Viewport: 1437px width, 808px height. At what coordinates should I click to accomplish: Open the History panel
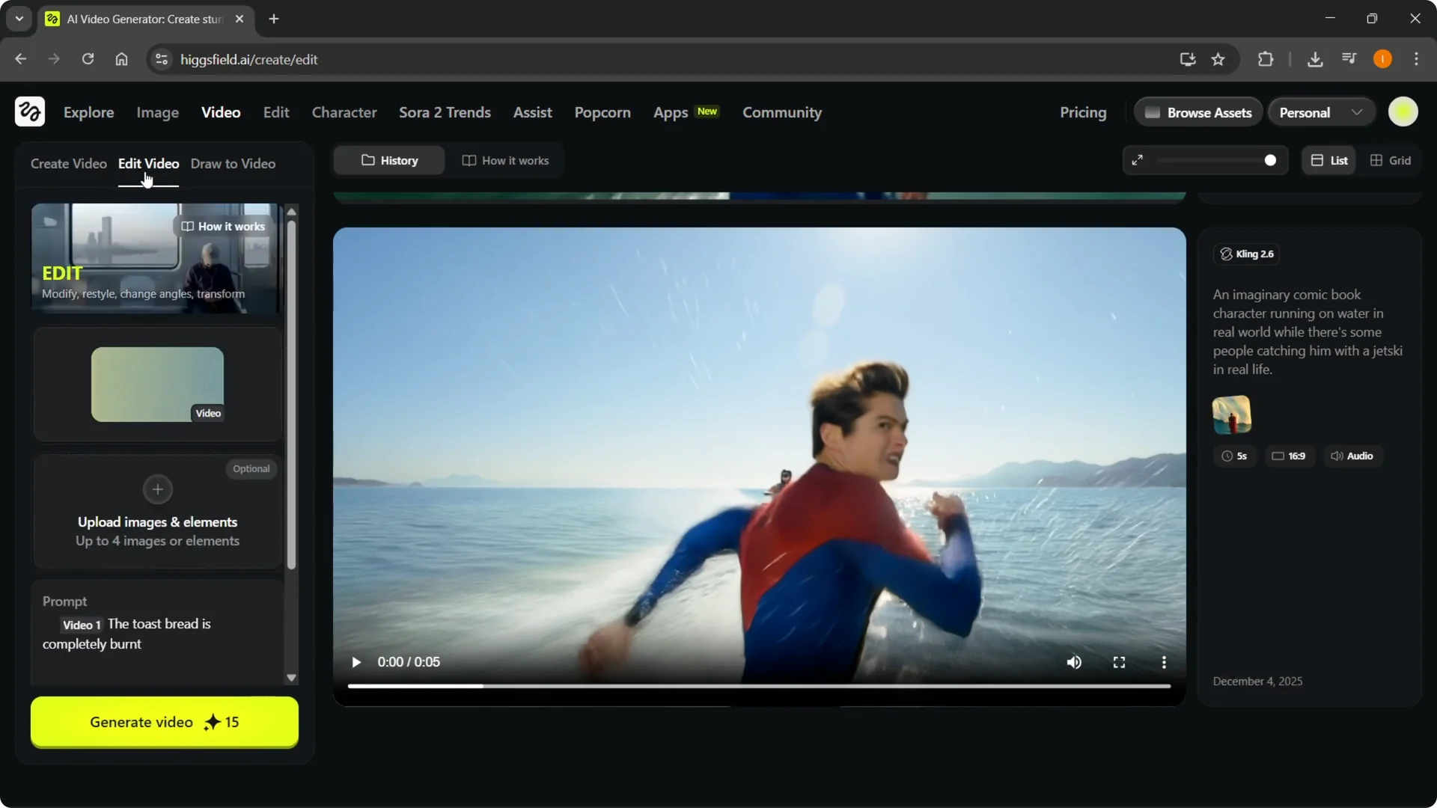point(388,160)
